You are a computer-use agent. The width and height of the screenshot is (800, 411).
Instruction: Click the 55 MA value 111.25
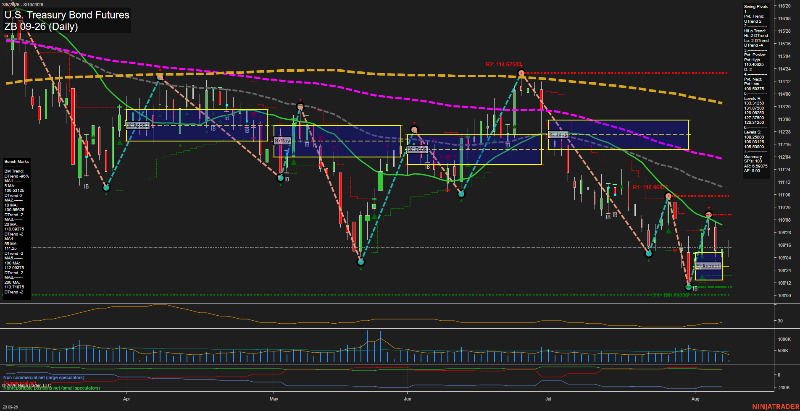click(11, 249)
